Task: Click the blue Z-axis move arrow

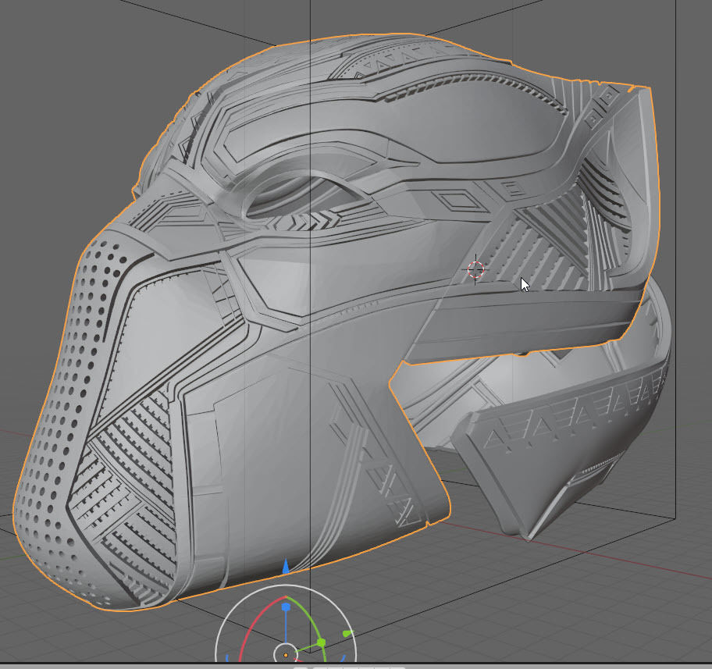Action: coord(286,567)
